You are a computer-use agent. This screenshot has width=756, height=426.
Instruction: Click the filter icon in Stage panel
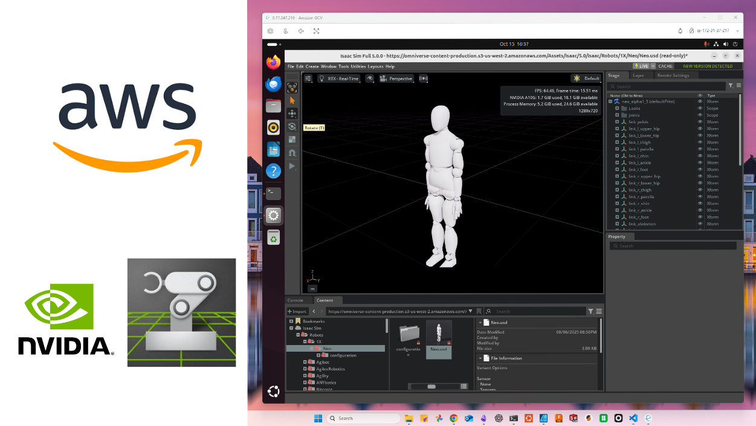tap(731, 86)
